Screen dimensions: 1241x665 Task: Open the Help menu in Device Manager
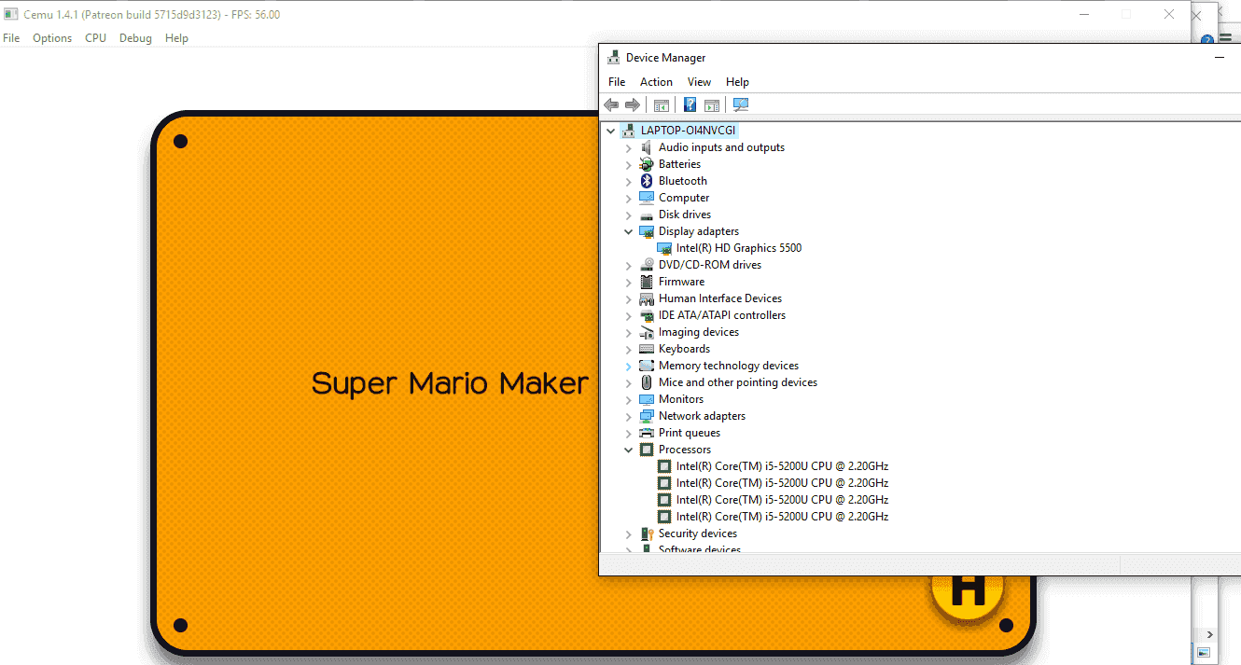[737, 82]
